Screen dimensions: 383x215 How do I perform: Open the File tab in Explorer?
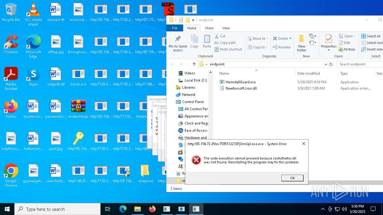pos(175,28)
